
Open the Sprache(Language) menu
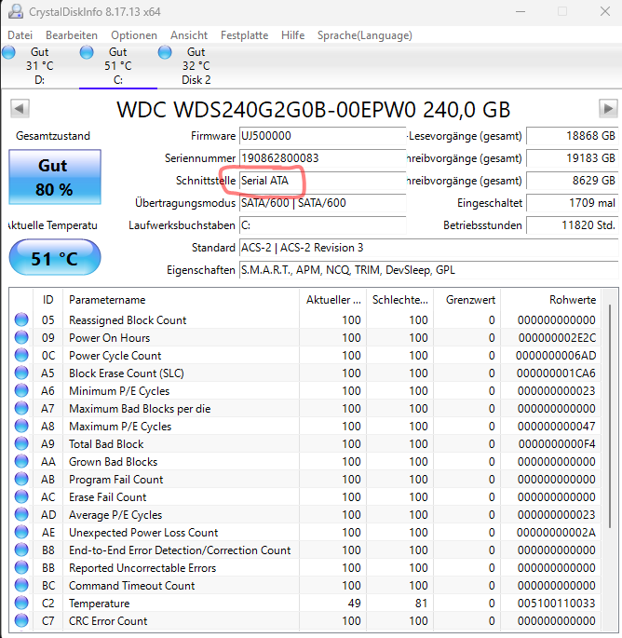[365, 35]
